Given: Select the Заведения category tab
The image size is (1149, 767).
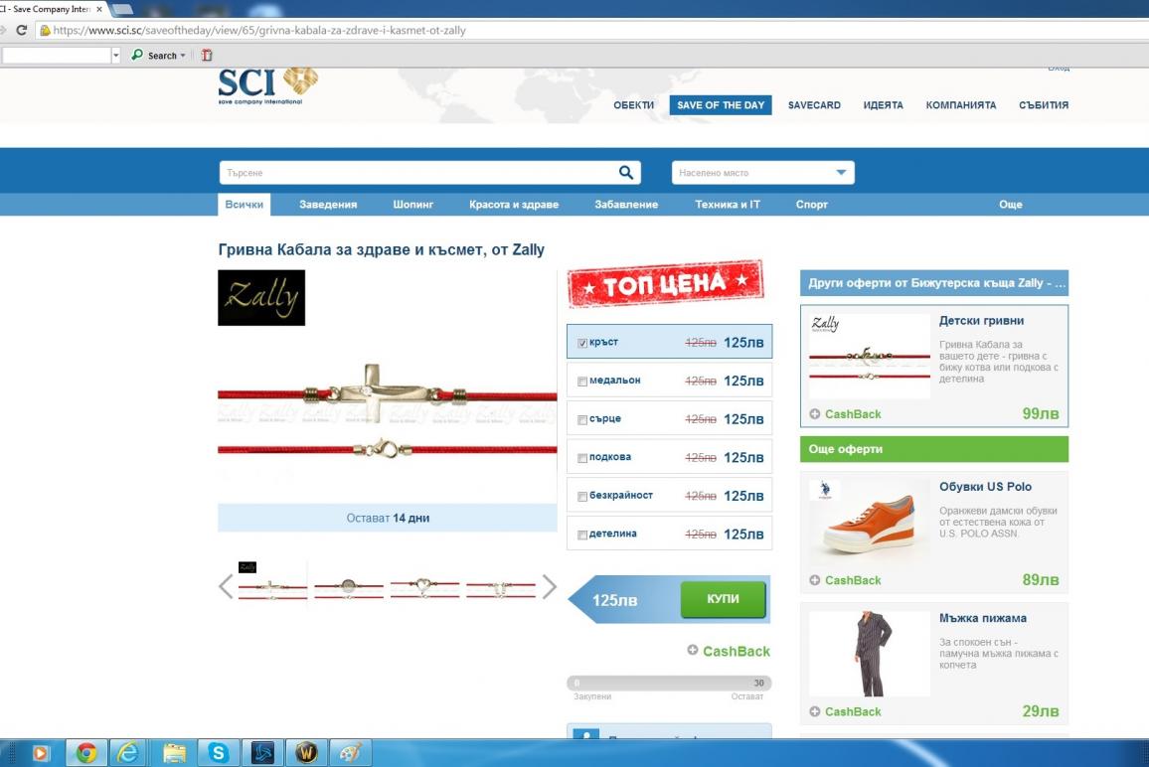Looking at the screenshot, I should click(328, 205).
